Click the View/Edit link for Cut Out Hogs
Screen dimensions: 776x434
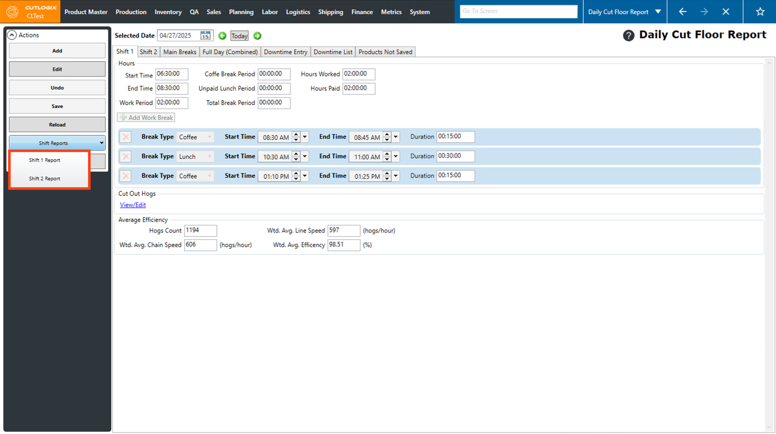tap(133, 205)
